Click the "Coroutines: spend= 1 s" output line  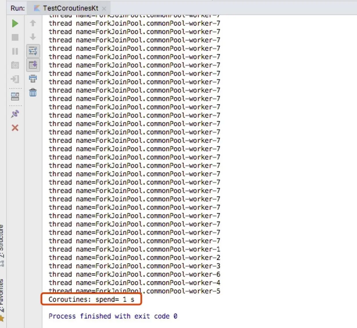coord(91,299)
